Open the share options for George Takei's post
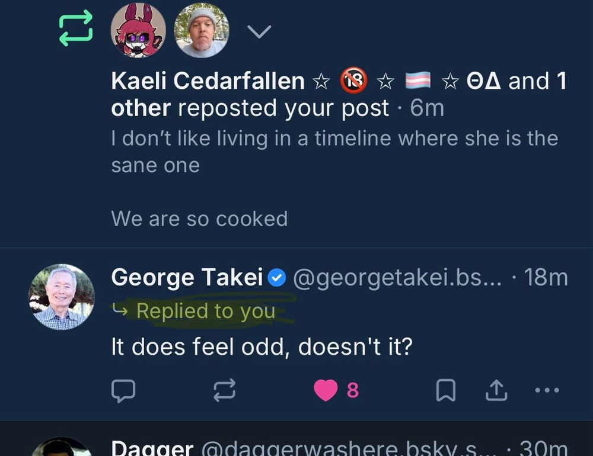 (x=496, y=390)
